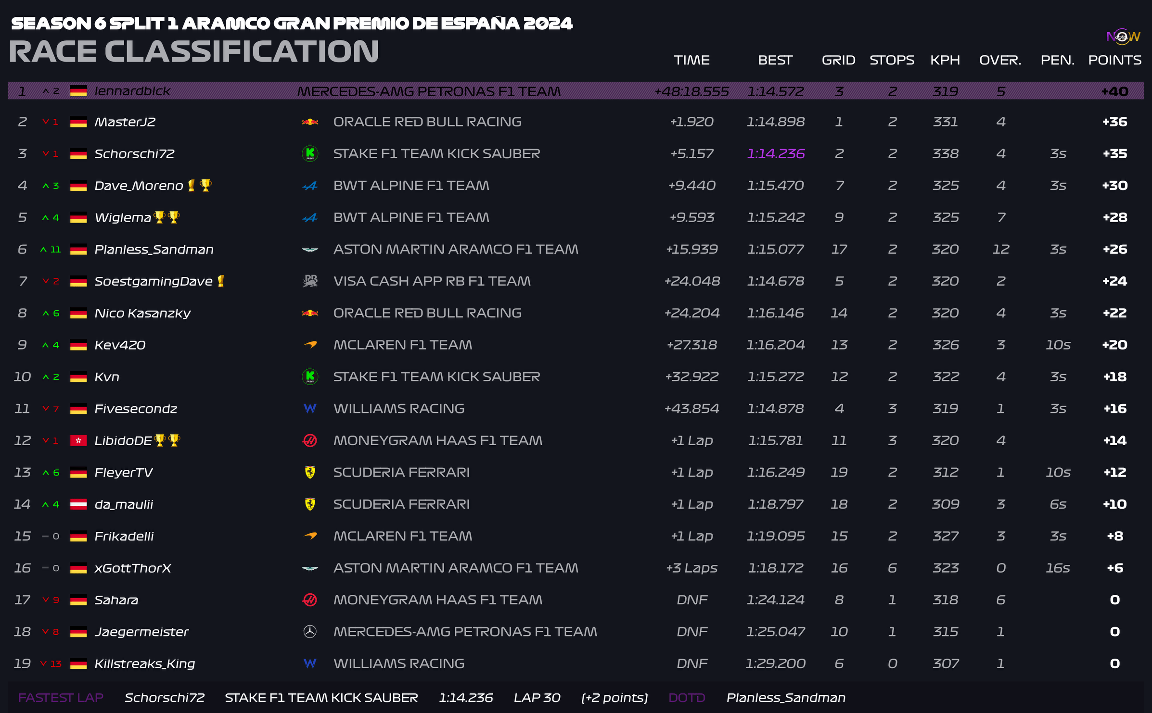Click driver name lennardblck
The height and width of the screenshot is (713, 1152).
(132, 91)
